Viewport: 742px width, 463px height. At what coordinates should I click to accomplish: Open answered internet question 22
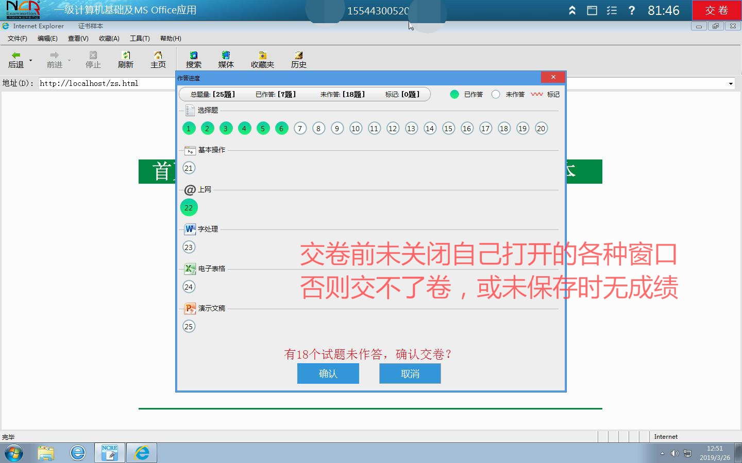click(189, 208)
